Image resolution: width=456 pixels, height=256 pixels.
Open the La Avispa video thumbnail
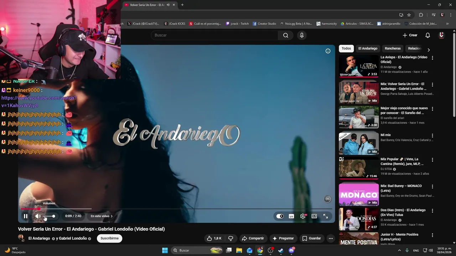358,66
